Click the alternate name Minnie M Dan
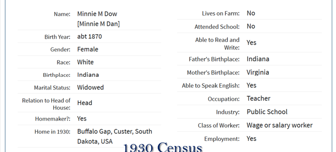336x152 pixels. tap(98, 24)
